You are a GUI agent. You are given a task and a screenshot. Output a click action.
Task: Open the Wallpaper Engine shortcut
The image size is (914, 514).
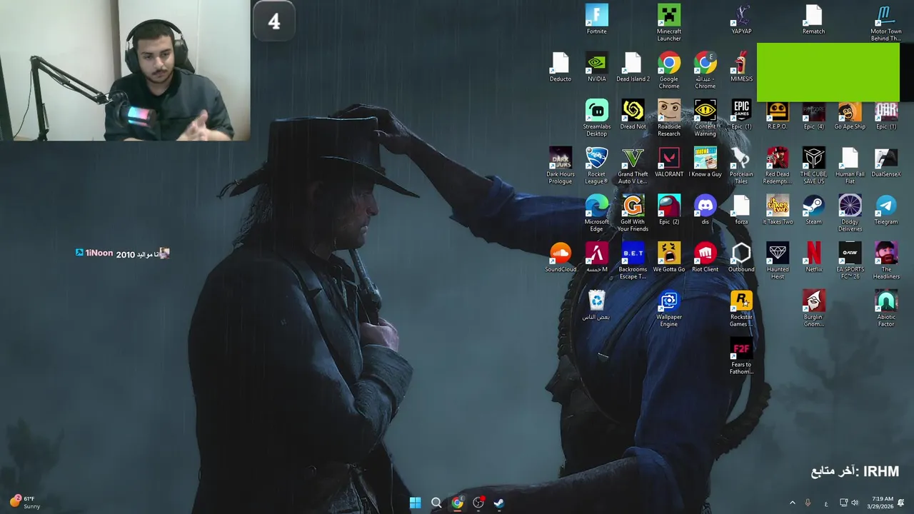tap(669, 309)
